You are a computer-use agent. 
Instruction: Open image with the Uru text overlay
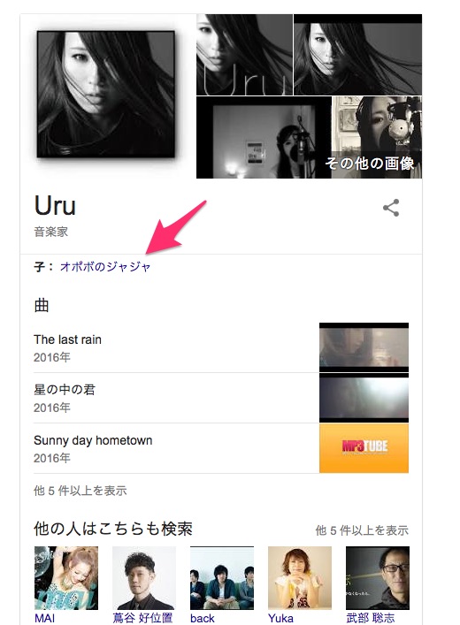pyautogui.click(x=244, y=55)
